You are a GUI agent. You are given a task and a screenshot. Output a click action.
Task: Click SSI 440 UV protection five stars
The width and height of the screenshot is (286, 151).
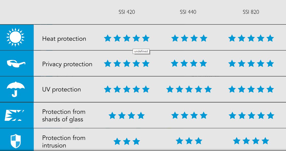189,89
